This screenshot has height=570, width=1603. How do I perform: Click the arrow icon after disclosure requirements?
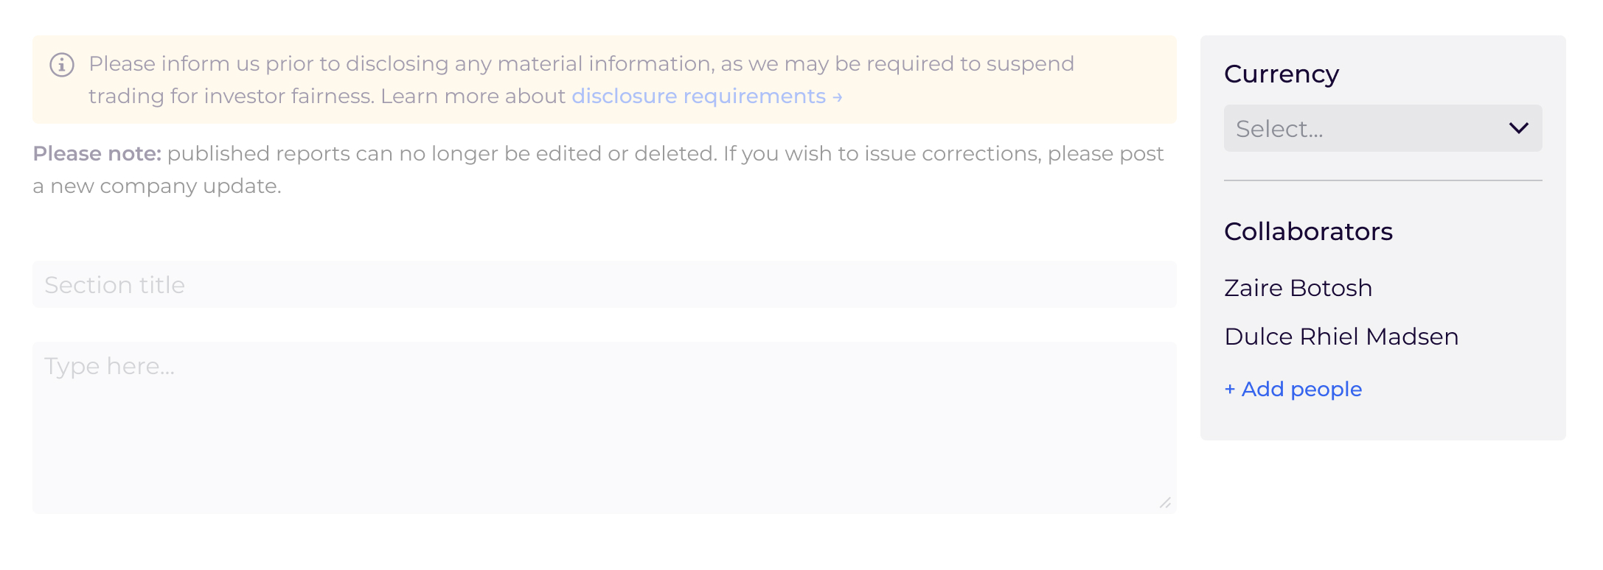coord(838,97)
